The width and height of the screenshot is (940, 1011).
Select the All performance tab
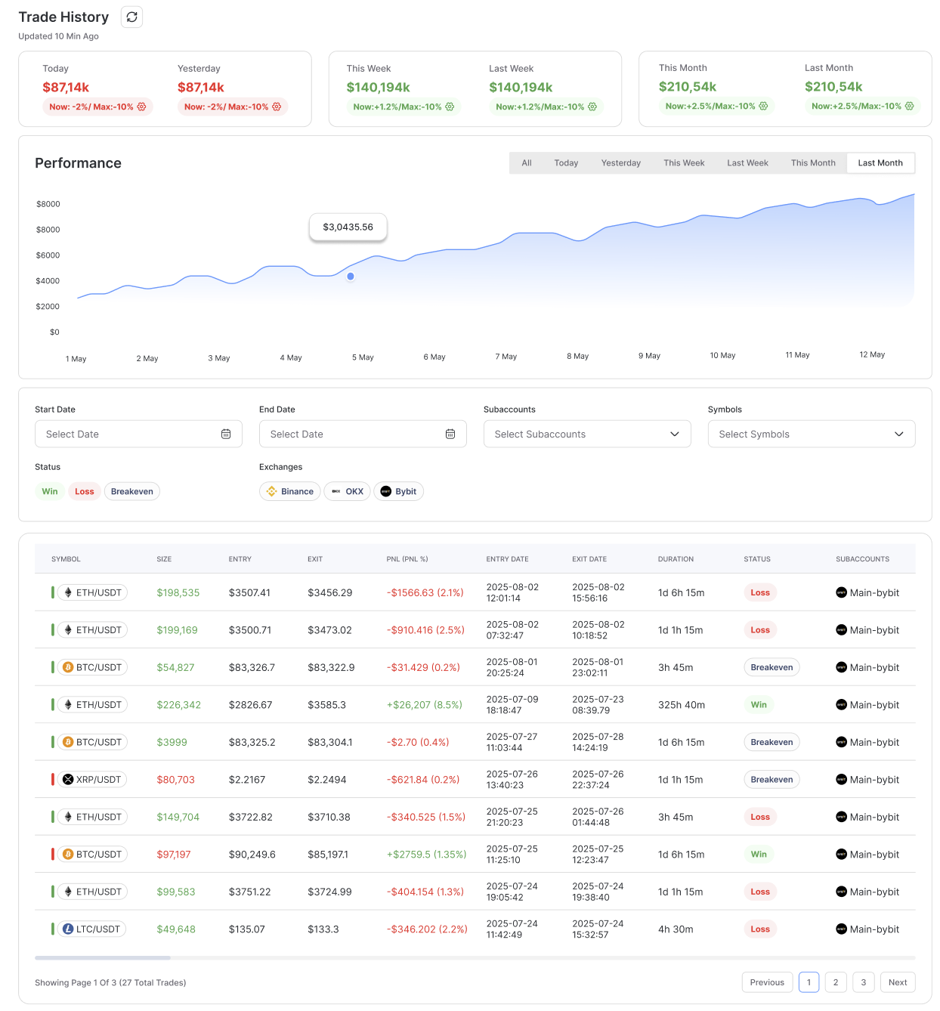(527, 163)
